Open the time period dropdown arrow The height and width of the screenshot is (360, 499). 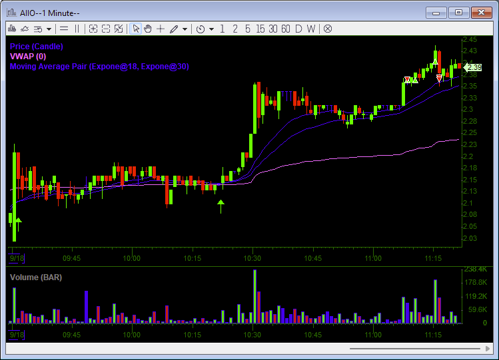tap(212, 29)
